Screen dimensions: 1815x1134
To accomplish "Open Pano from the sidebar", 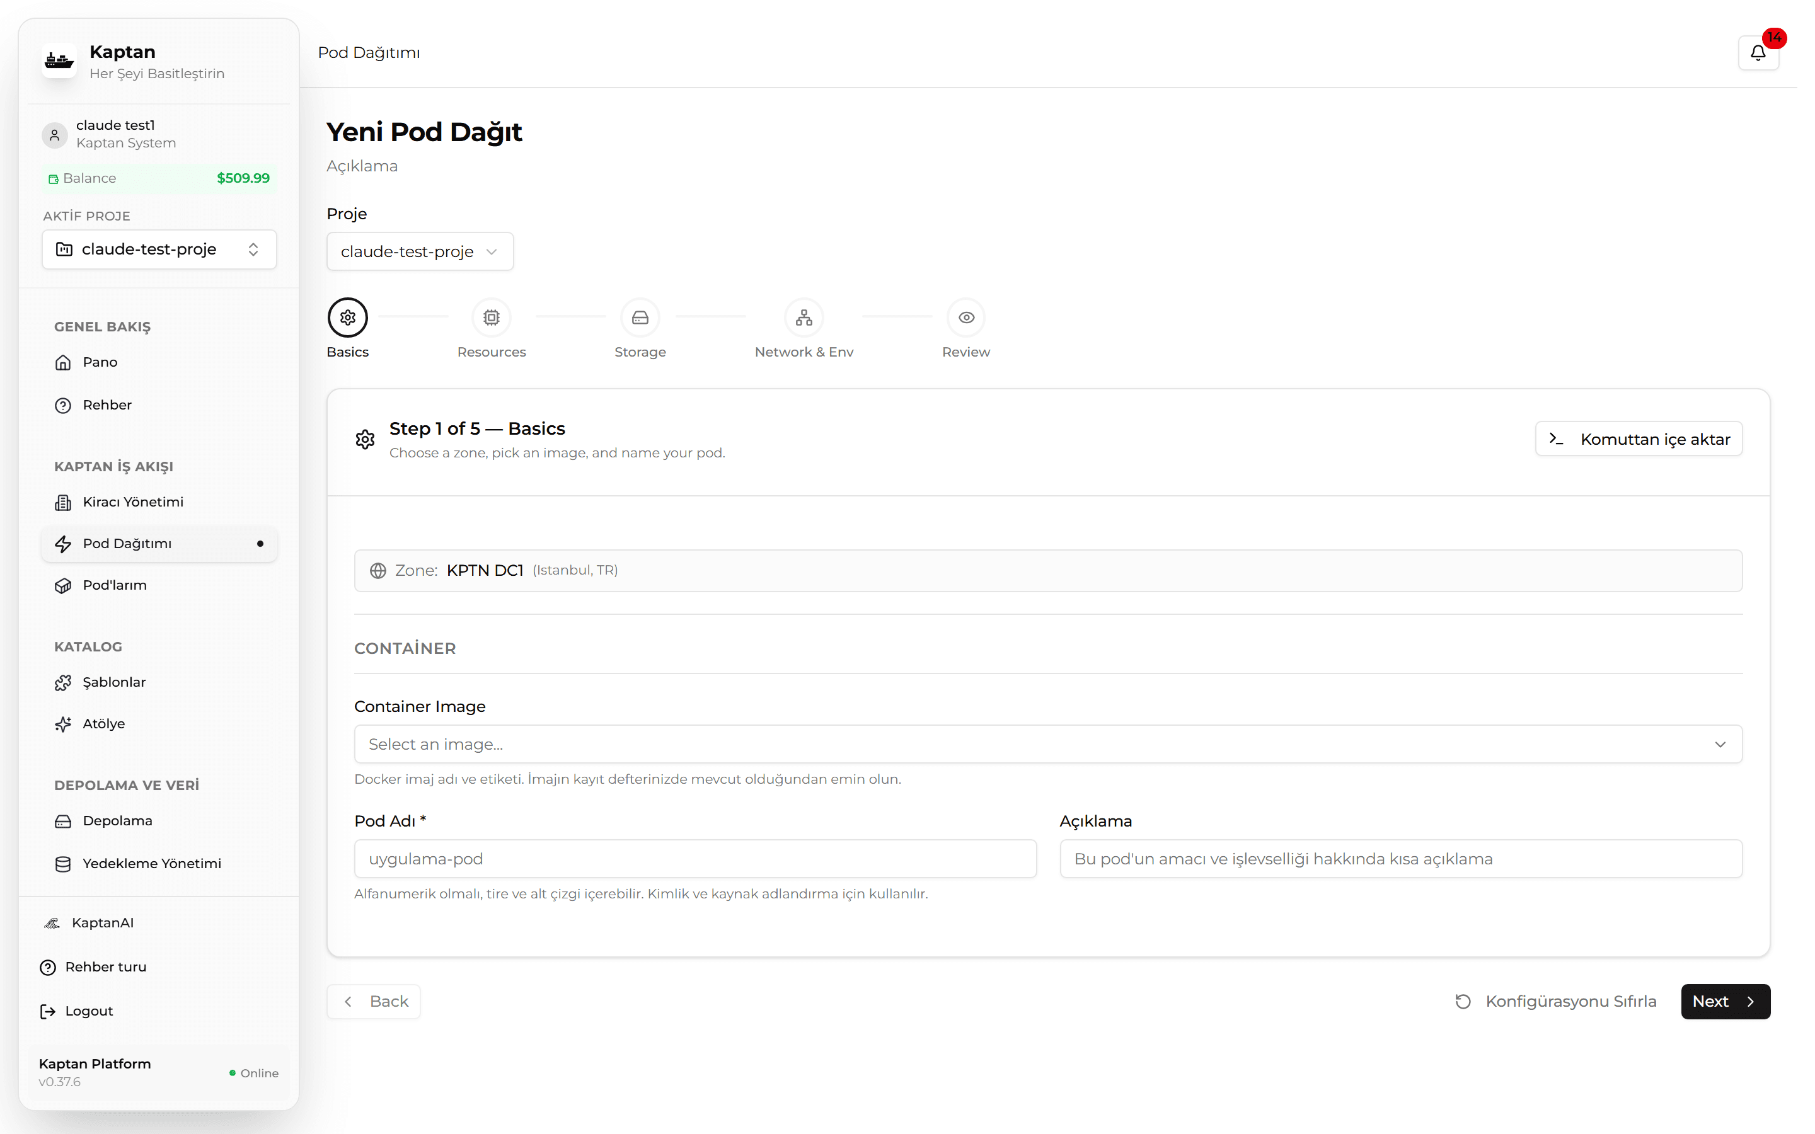I will pos(159,362).
